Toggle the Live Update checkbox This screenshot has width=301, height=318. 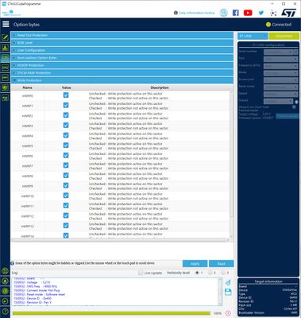pyautogui.click(x=141, y=273)
